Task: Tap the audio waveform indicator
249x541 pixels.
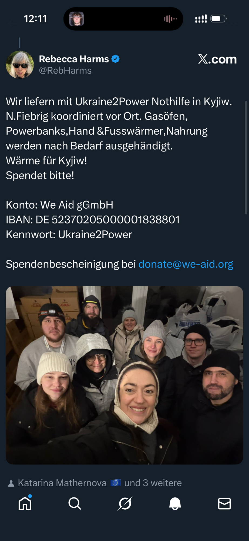Action: coord(170,19)
